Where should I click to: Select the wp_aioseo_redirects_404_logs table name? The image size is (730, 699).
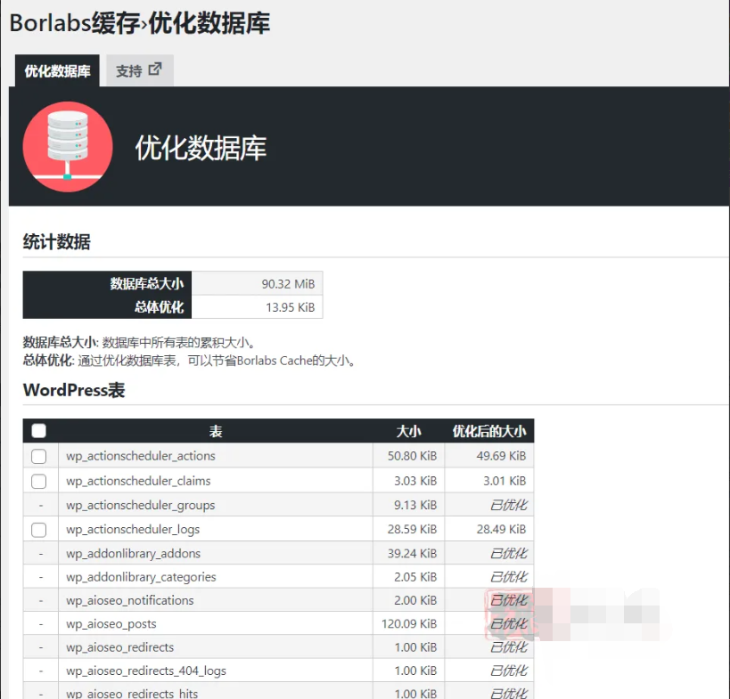[x=146, y=671]
